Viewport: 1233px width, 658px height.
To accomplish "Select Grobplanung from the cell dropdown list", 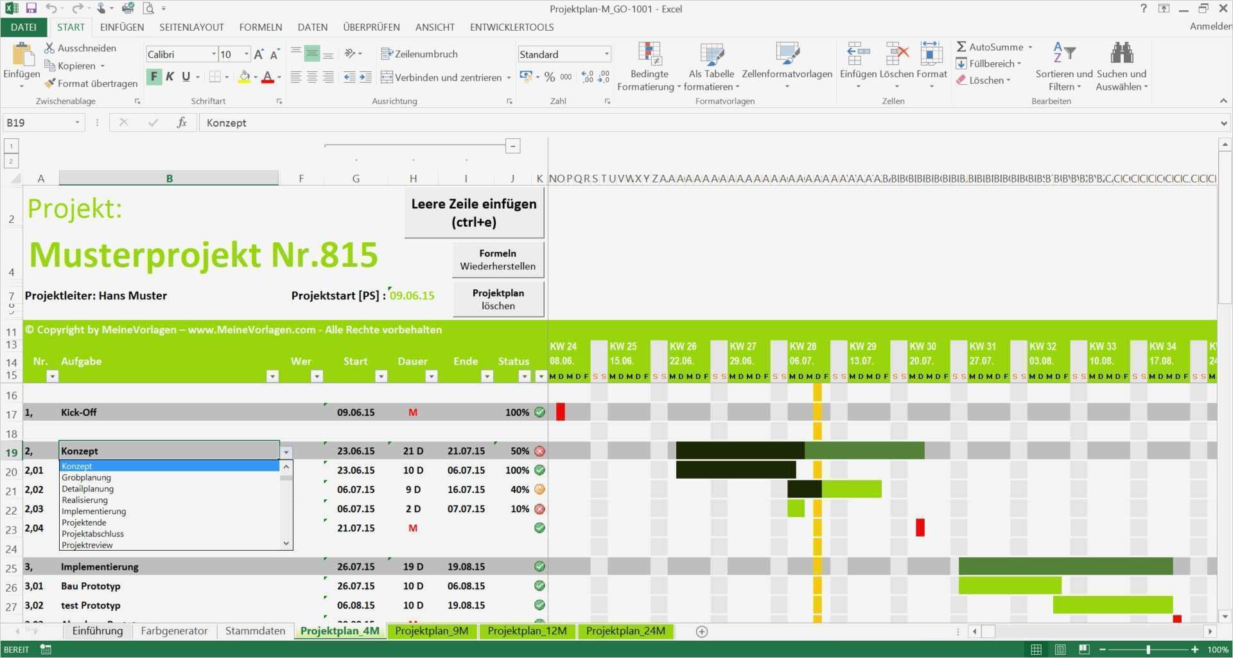I will pyautogui.click(x=86, y=477).
